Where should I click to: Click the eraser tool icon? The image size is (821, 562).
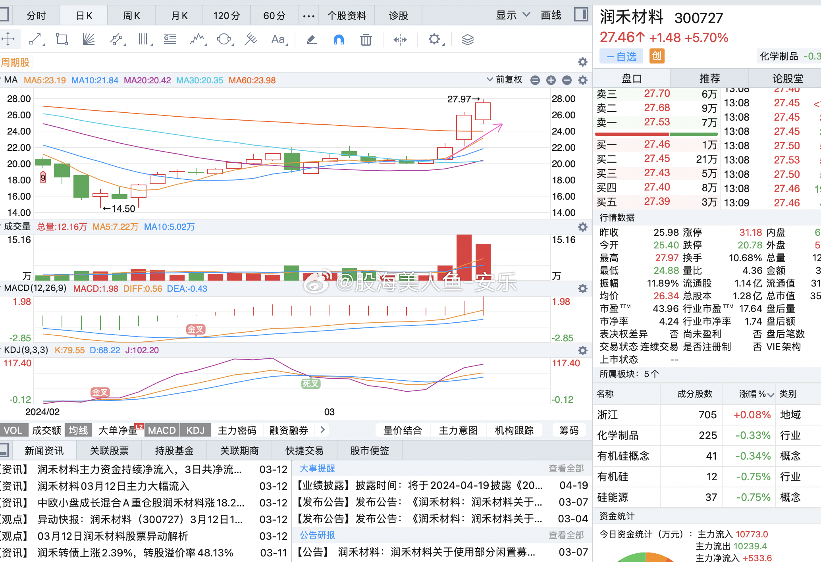click(312, 39)
